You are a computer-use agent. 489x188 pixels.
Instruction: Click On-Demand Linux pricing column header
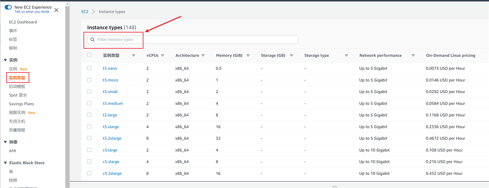pyautogui.click(x=450, y=56)
